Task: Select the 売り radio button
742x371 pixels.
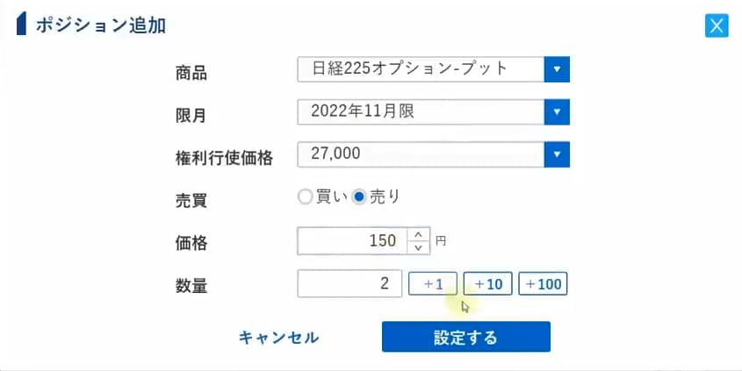Action: (358, 197)
